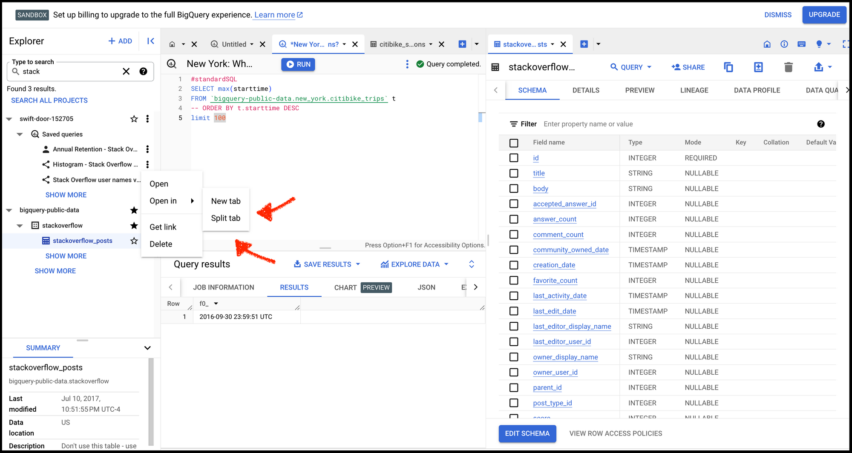The image size is (852, 453).
Task: Click the snapshot table icon
Action: [x=758, y=67]
